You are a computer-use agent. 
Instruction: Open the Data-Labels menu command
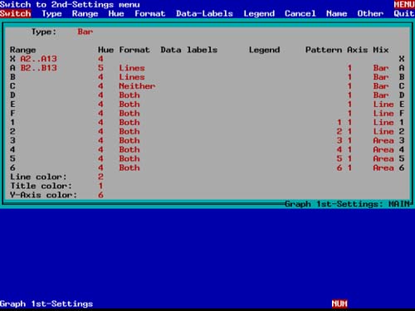tap(204, 13)
